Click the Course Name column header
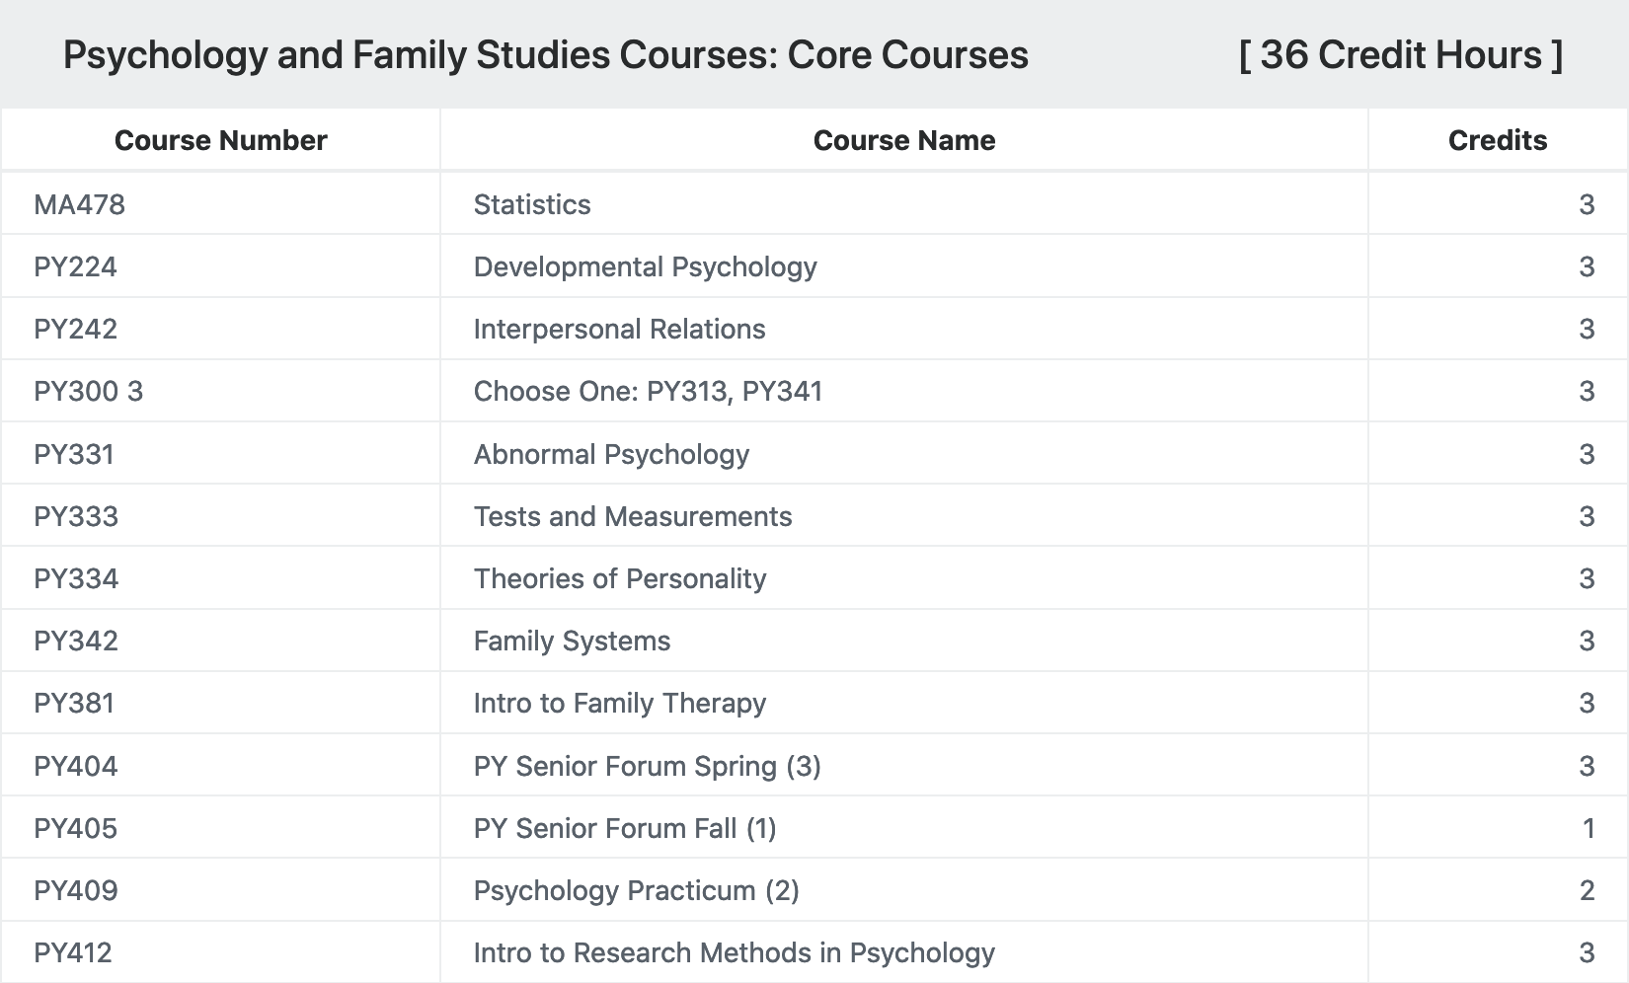The image size is (1629, 983). pyautogui.click(x=903, y=140)
